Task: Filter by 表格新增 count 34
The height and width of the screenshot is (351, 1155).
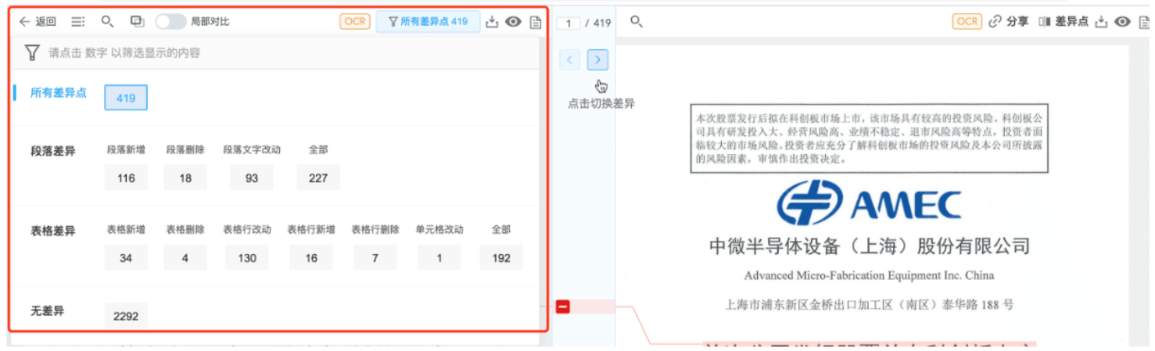Action: click(x=126, y=257)
